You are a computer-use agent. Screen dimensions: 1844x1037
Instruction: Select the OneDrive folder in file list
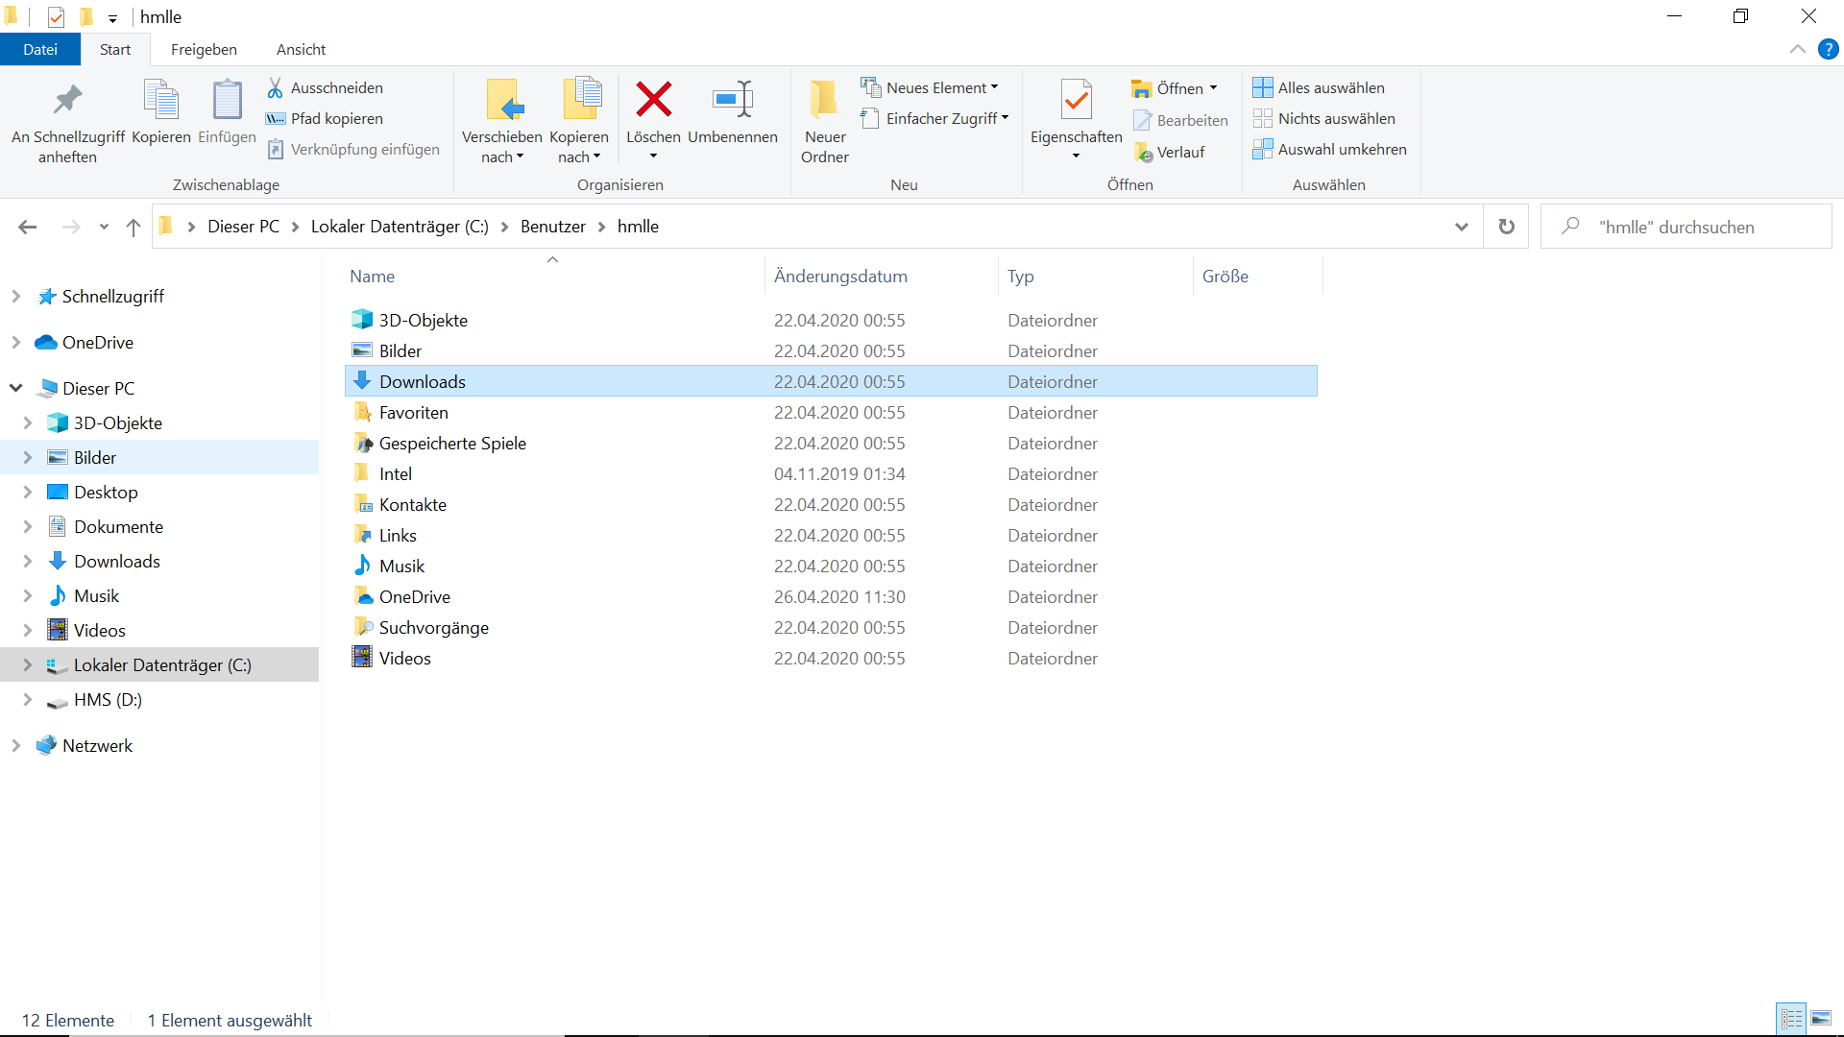click(414, 596)
